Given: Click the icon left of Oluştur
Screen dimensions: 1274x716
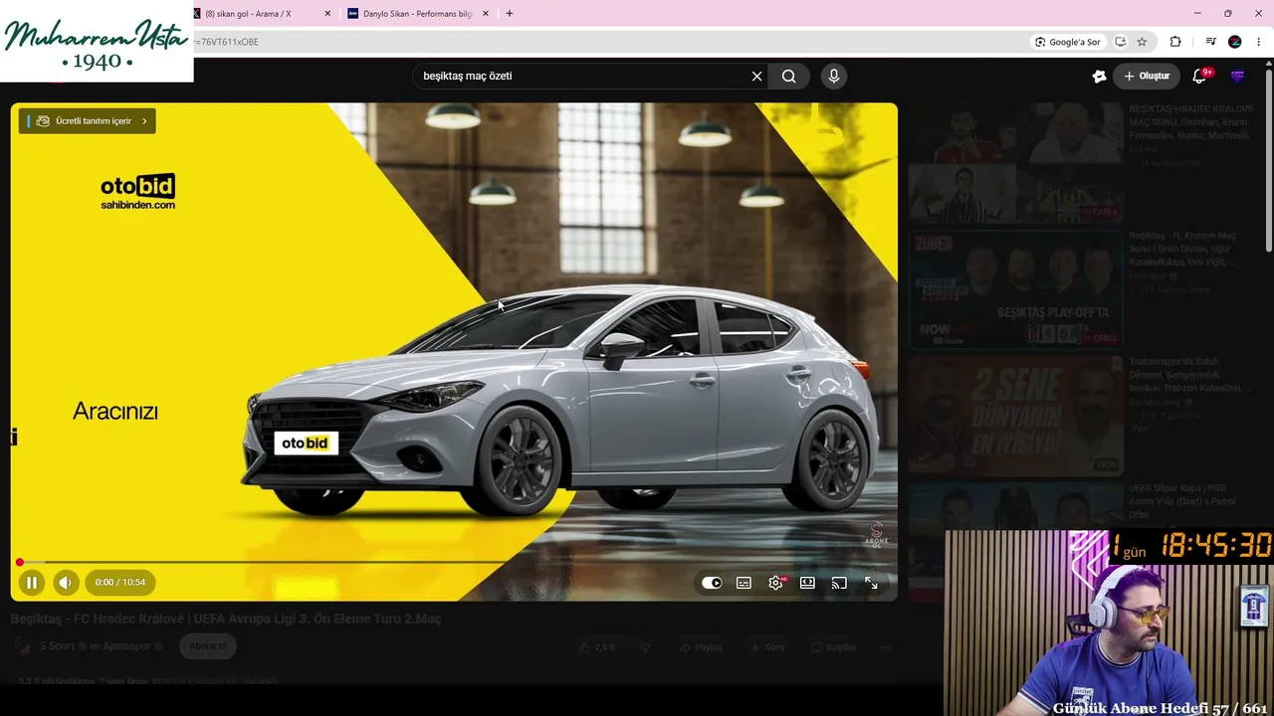Looking at the screenshot, I should 1099,76.
